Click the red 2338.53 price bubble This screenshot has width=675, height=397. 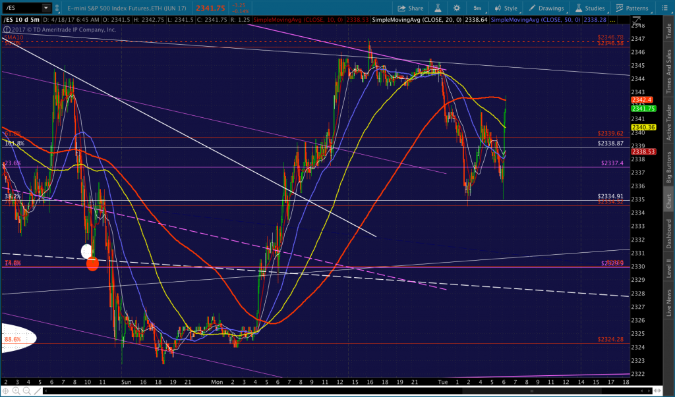(643, 152)
